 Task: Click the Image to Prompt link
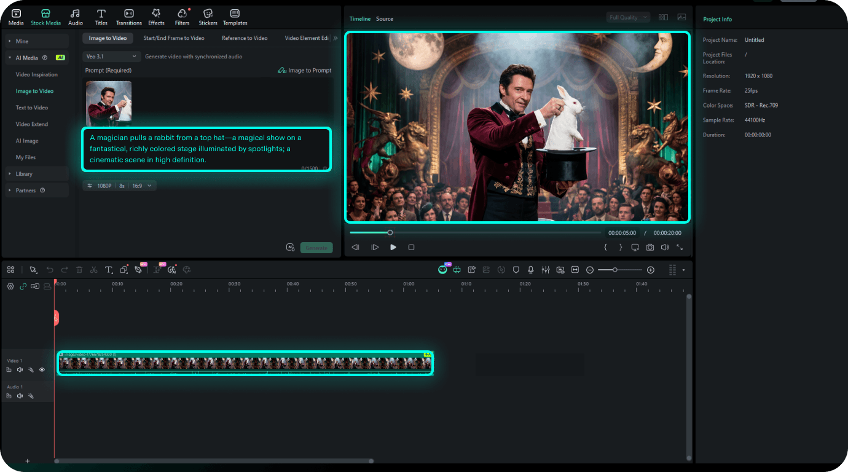coord(305,71)
